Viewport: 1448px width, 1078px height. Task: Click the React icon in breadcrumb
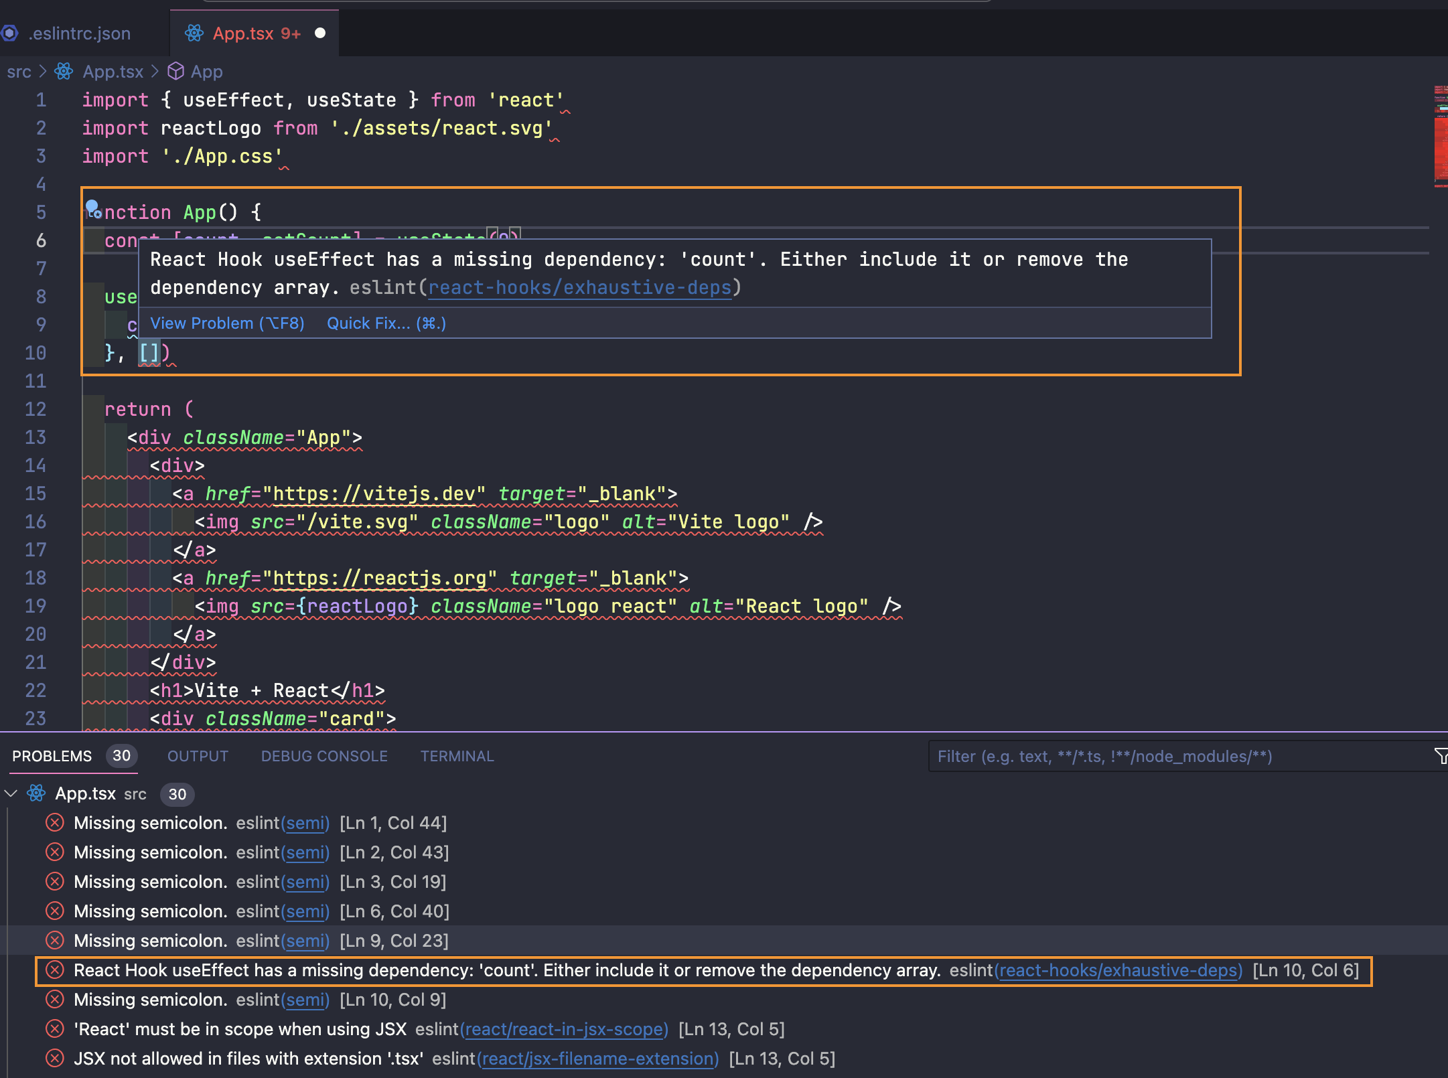coord(64,72)
